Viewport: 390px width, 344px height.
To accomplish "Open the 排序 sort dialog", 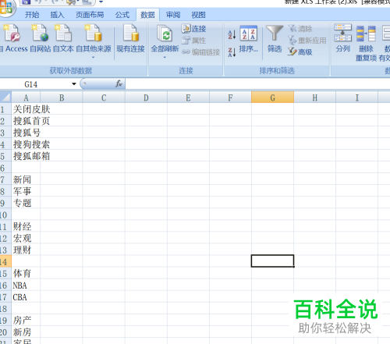I will pos(249,39).
